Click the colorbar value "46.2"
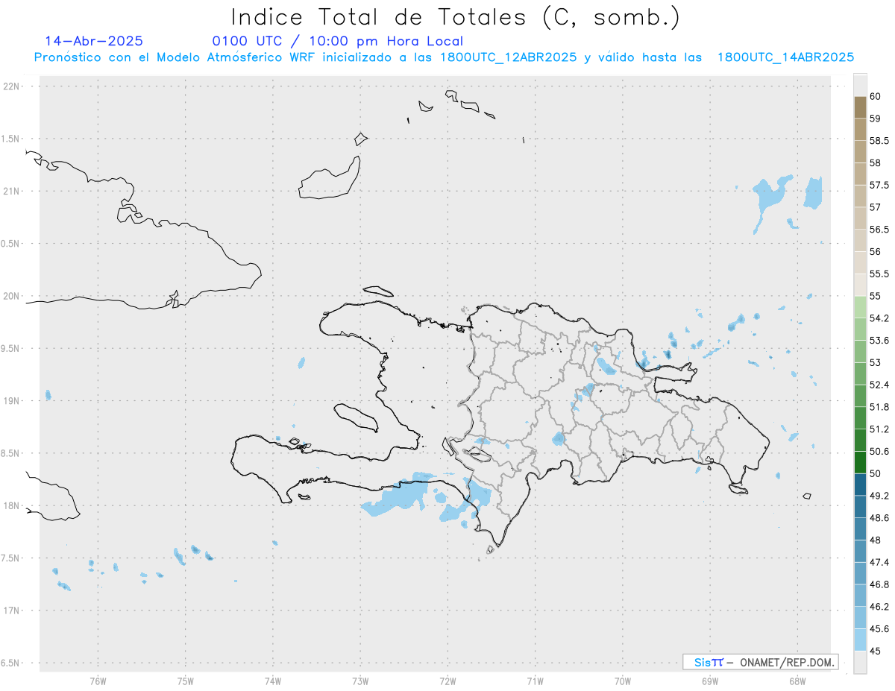 (879, 607)
